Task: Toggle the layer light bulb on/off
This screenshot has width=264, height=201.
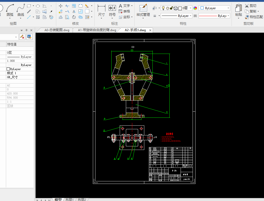Action: [163, 8]
